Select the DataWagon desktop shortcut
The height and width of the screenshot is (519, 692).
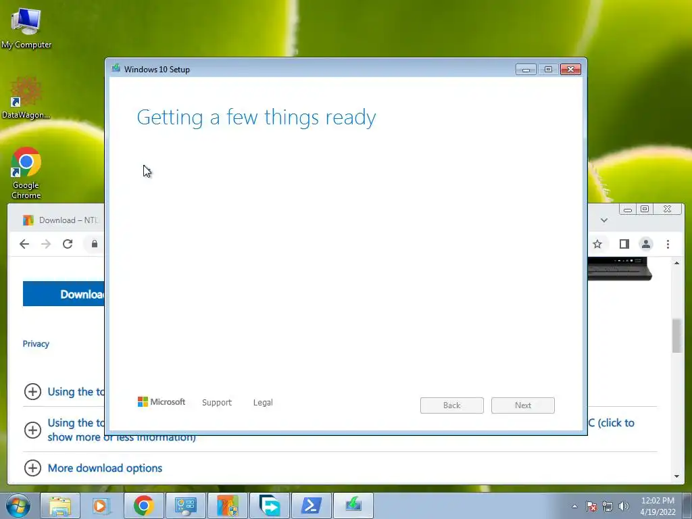[x=26, y=97]
